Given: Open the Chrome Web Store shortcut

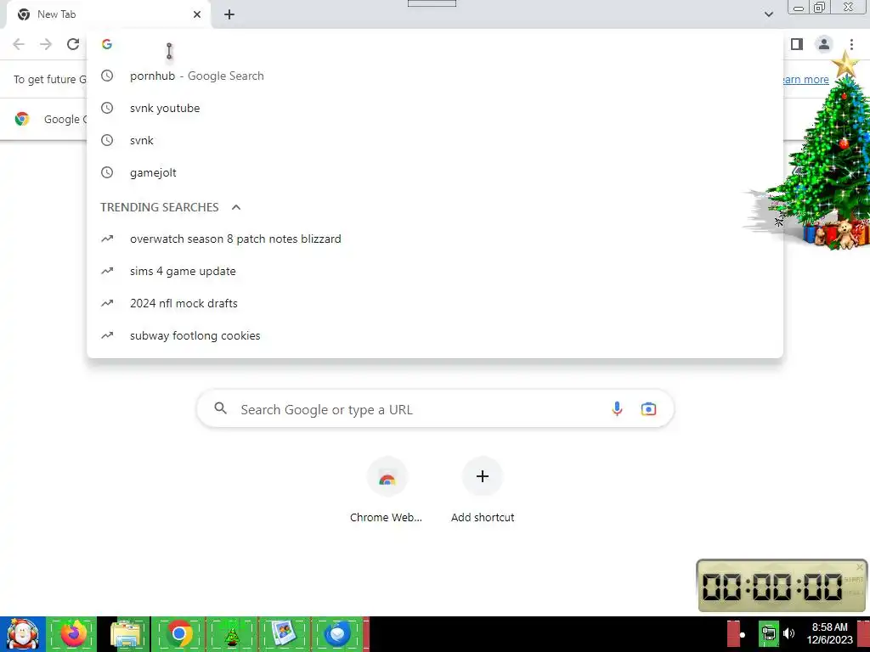Looking at the screenshot, I should [x=387, y=490].
